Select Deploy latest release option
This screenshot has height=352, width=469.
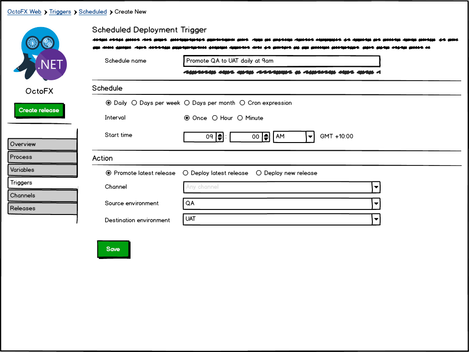[x=185, y=173]
